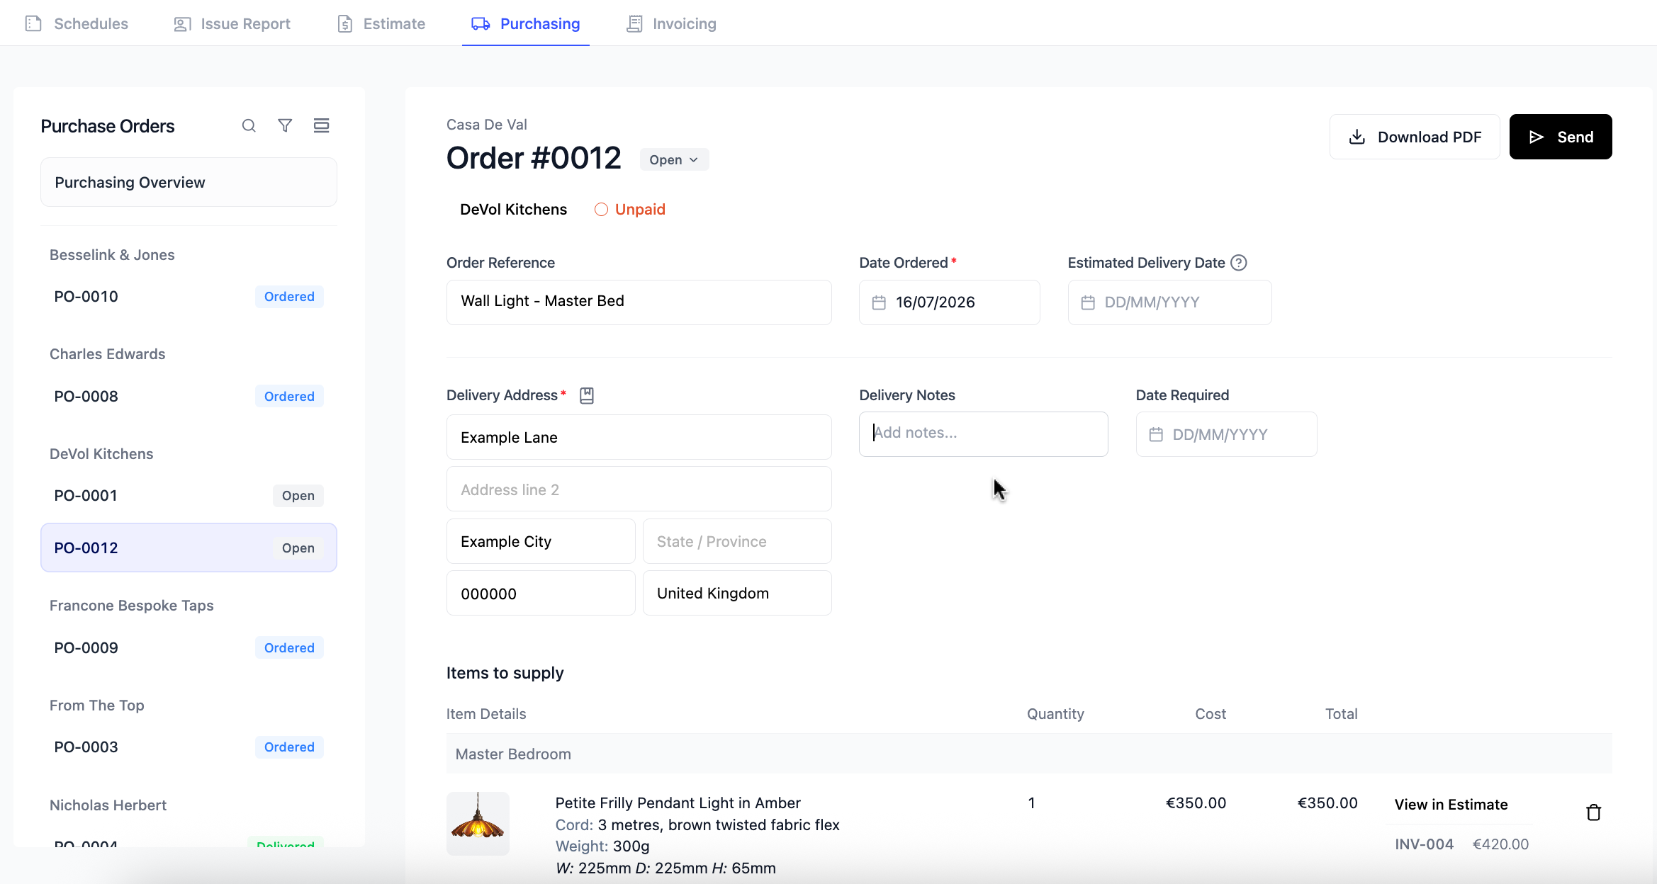Click the pendant light thumbnail

[478, 824]
